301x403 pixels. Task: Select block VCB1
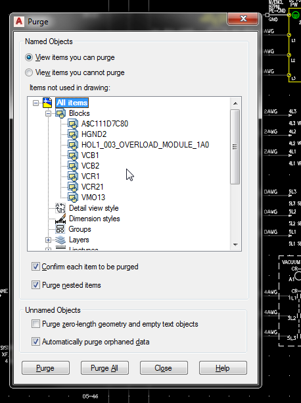[90, 155]
